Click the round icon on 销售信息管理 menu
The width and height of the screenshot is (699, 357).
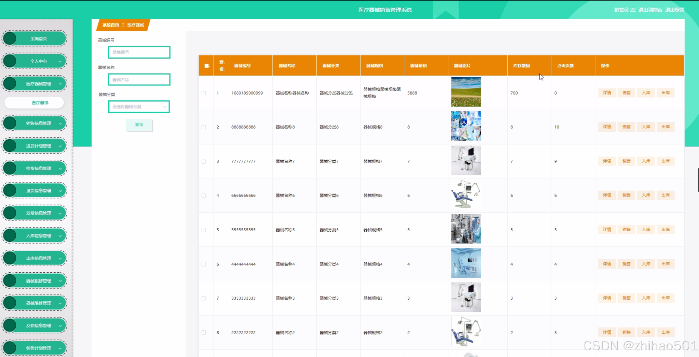(x=10, y=123)
